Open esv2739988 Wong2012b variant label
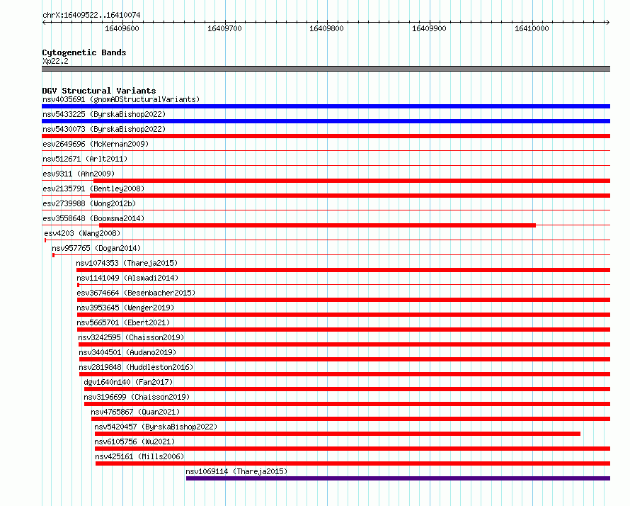Image resolution: width=630 pixels, height=506 pixels. (x=89, y=203)
